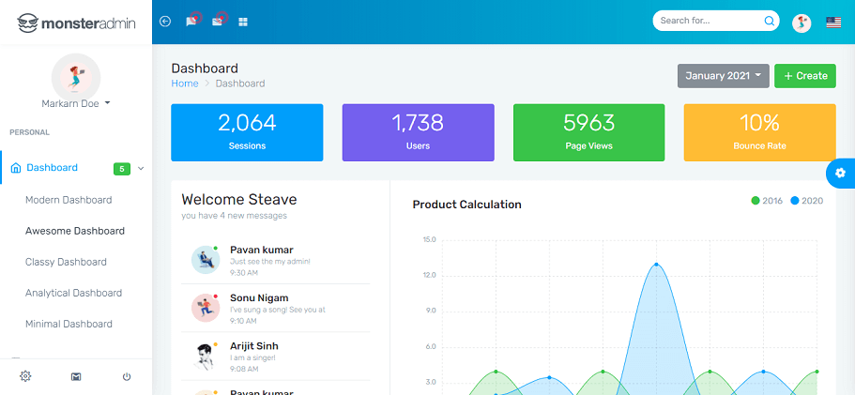
Task: Click the Bounce Rate stat card
Action: point(759,132)
